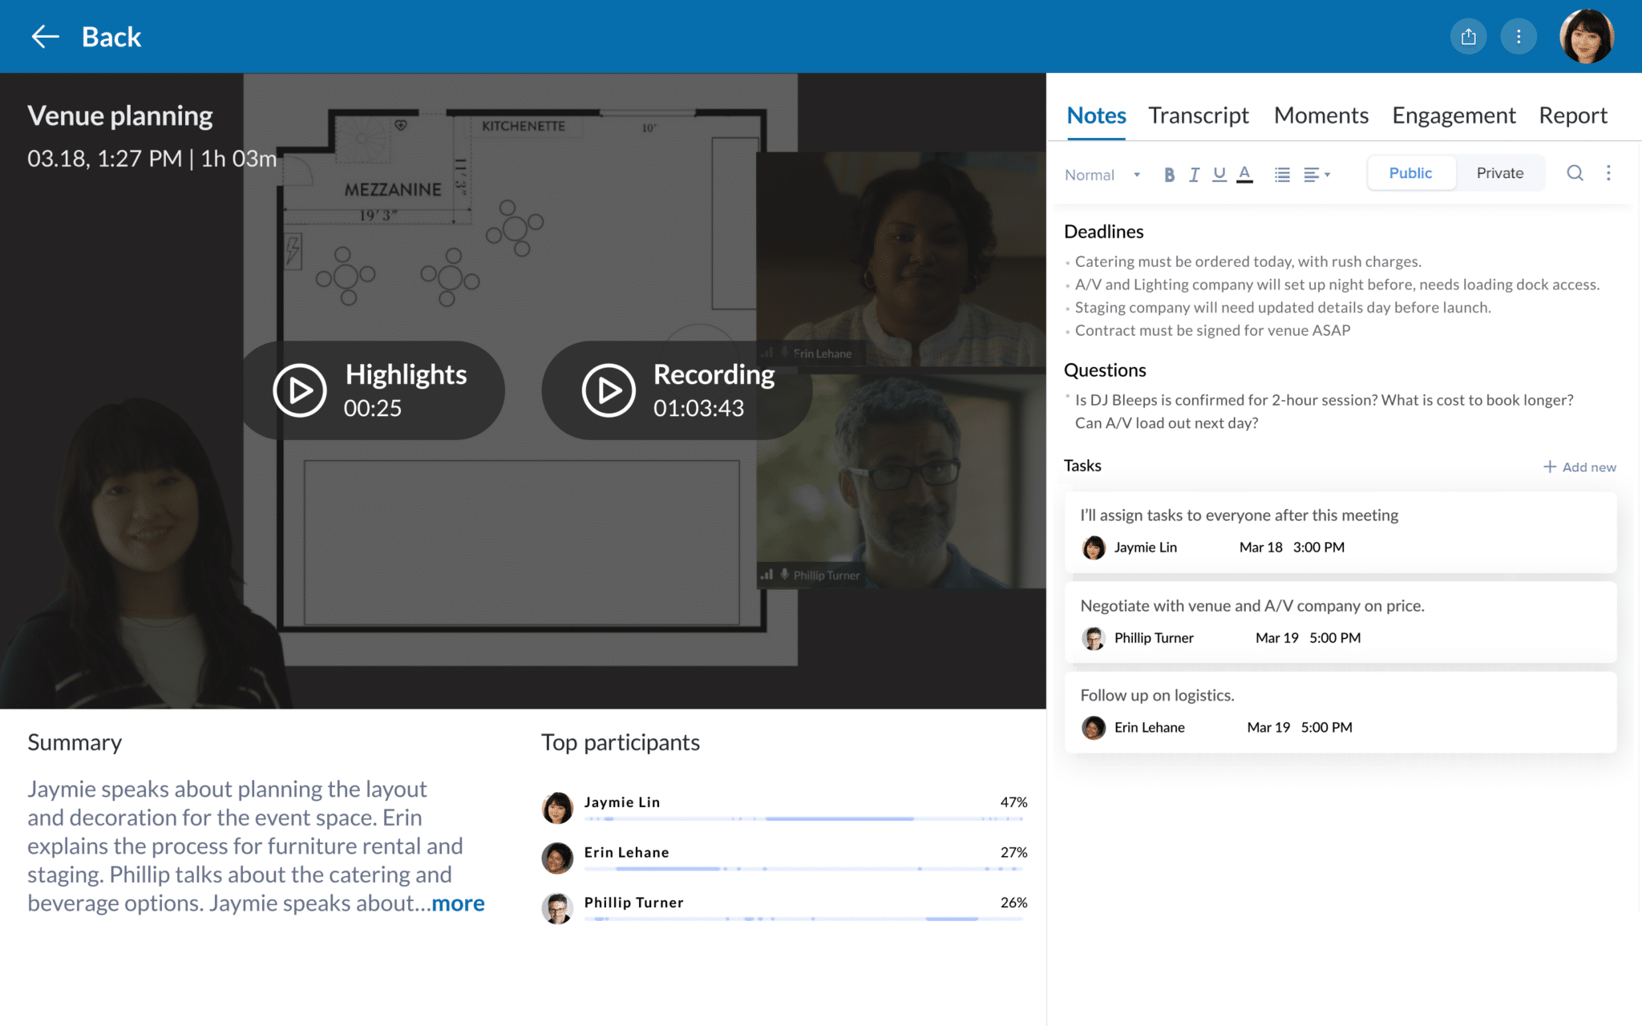Screen dimensions: 1642x1026
Task: Switch to the Moments tab
Action: pos(1320,115)
